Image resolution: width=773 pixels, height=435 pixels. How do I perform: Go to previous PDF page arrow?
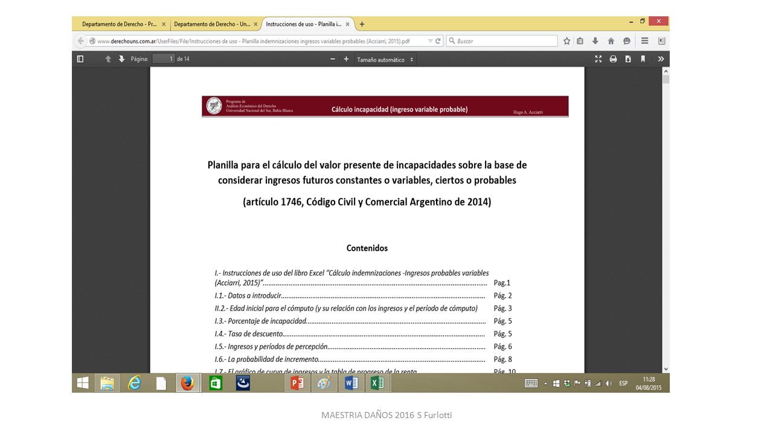(108, 59)
